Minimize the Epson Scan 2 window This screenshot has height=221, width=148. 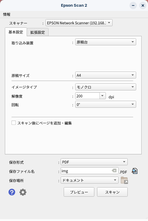point(133,5)
